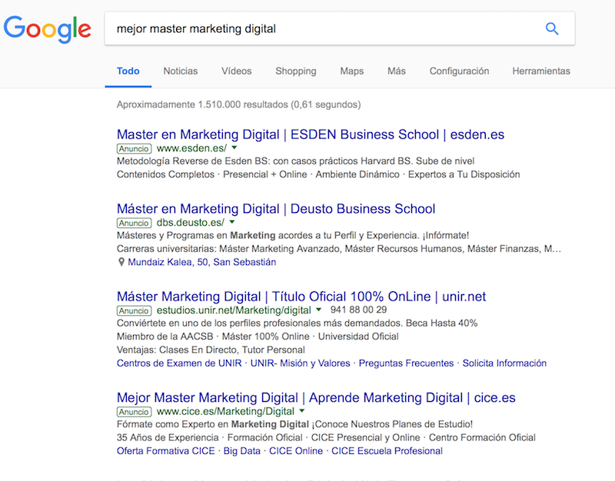Open the Configuración menu
The image size is (615, 481).
(459, 71)
